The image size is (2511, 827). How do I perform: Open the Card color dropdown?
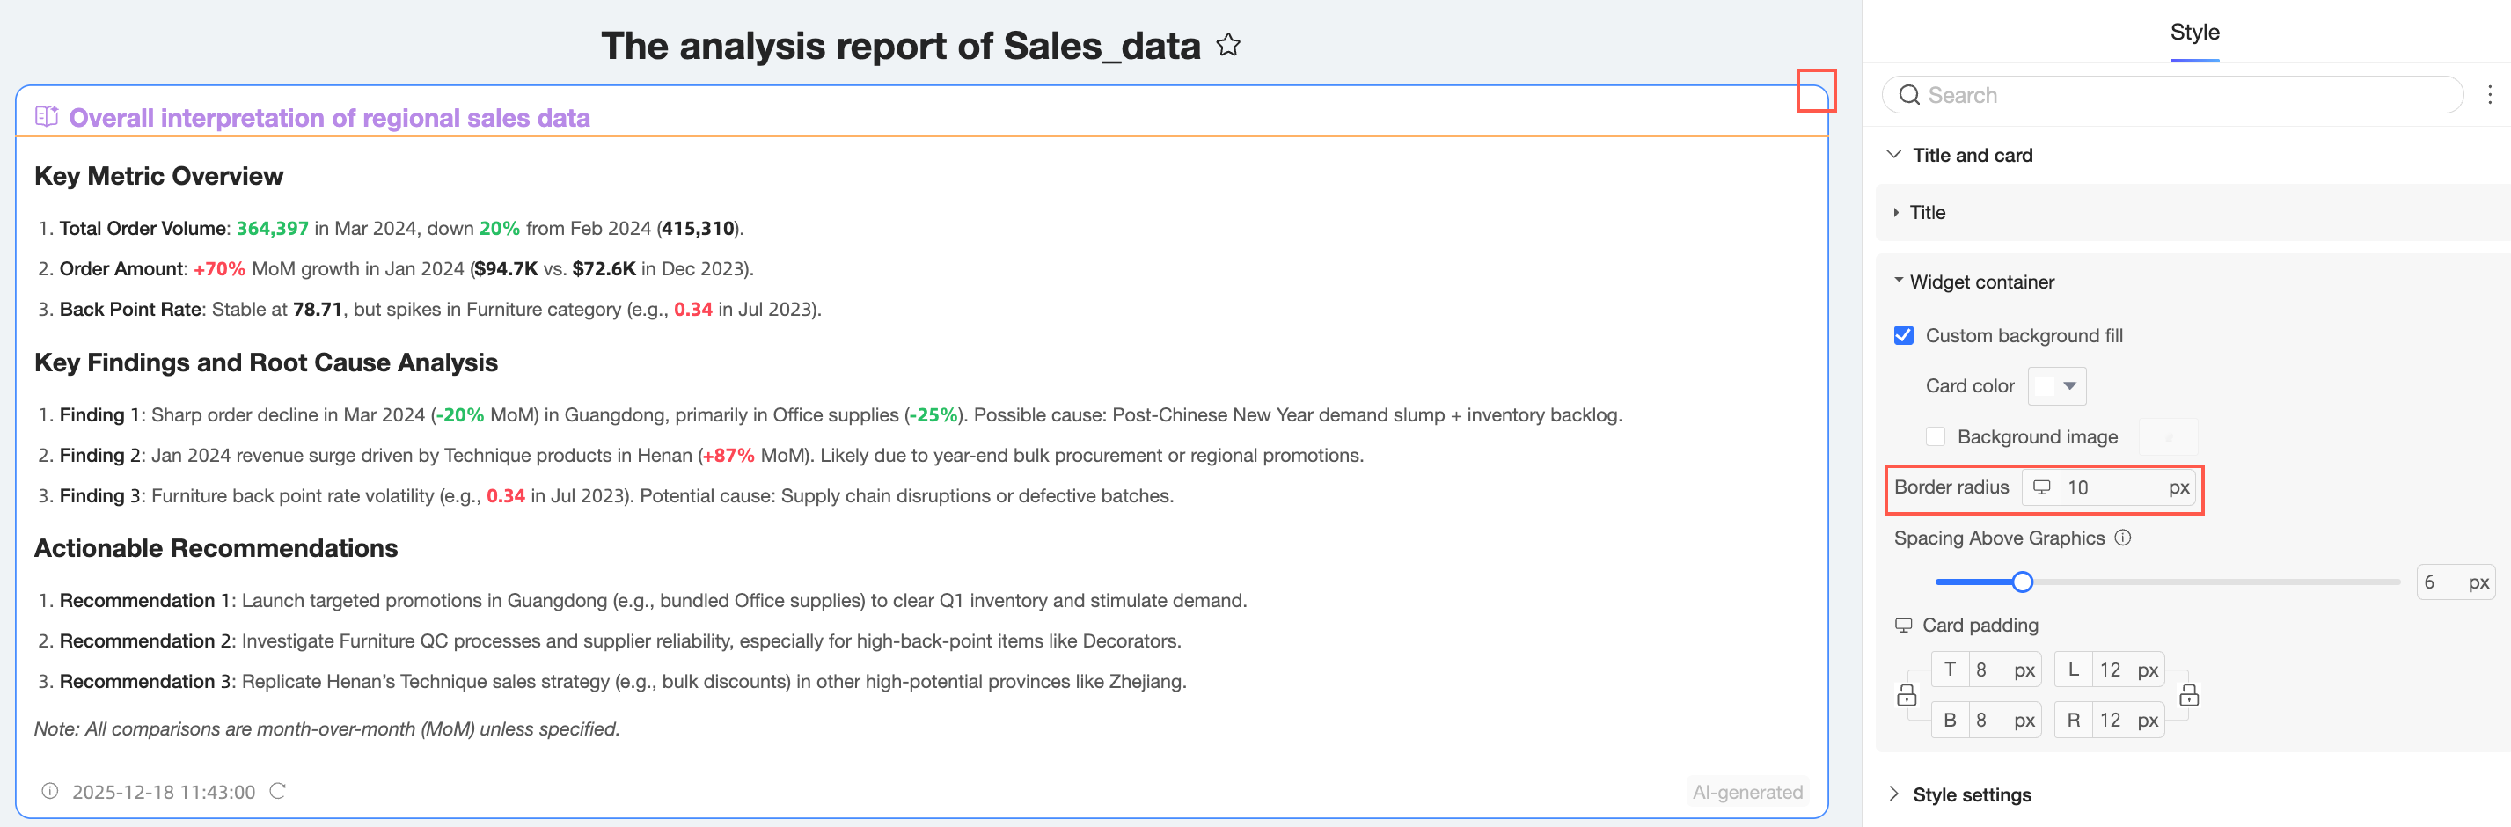point(2057,386)
